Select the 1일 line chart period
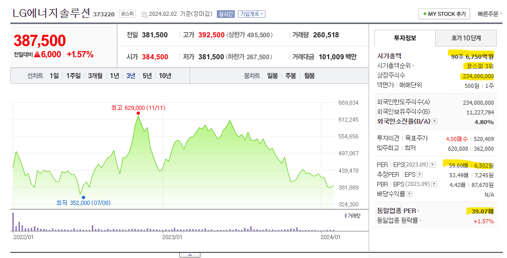The height and width of the screenshot is (258, 507). point(54,76)
